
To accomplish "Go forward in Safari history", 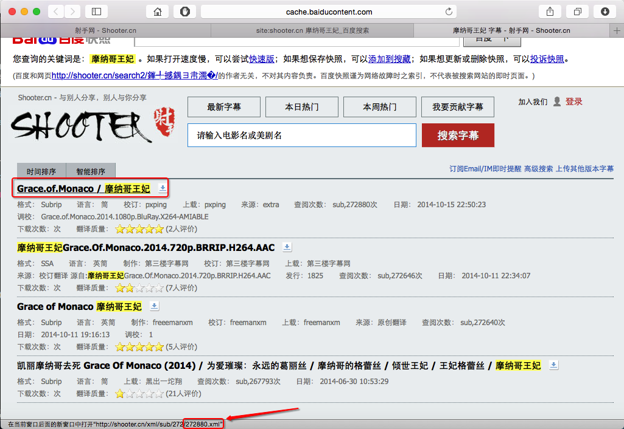I will pyautogui.click(x=72, y=12).
